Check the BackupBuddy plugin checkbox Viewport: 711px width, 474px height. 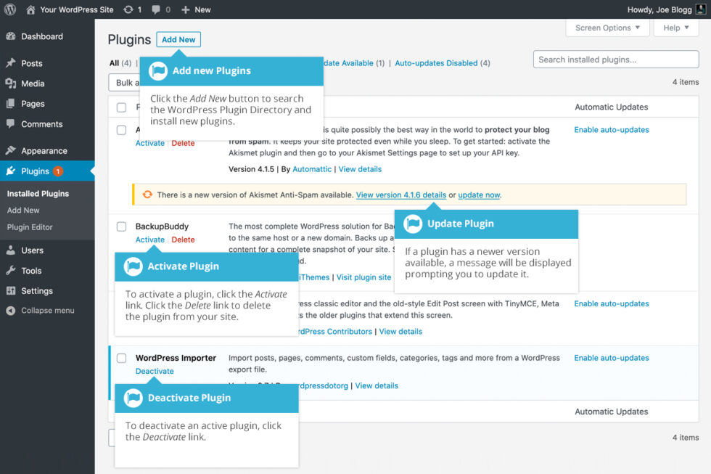[122, 226]
